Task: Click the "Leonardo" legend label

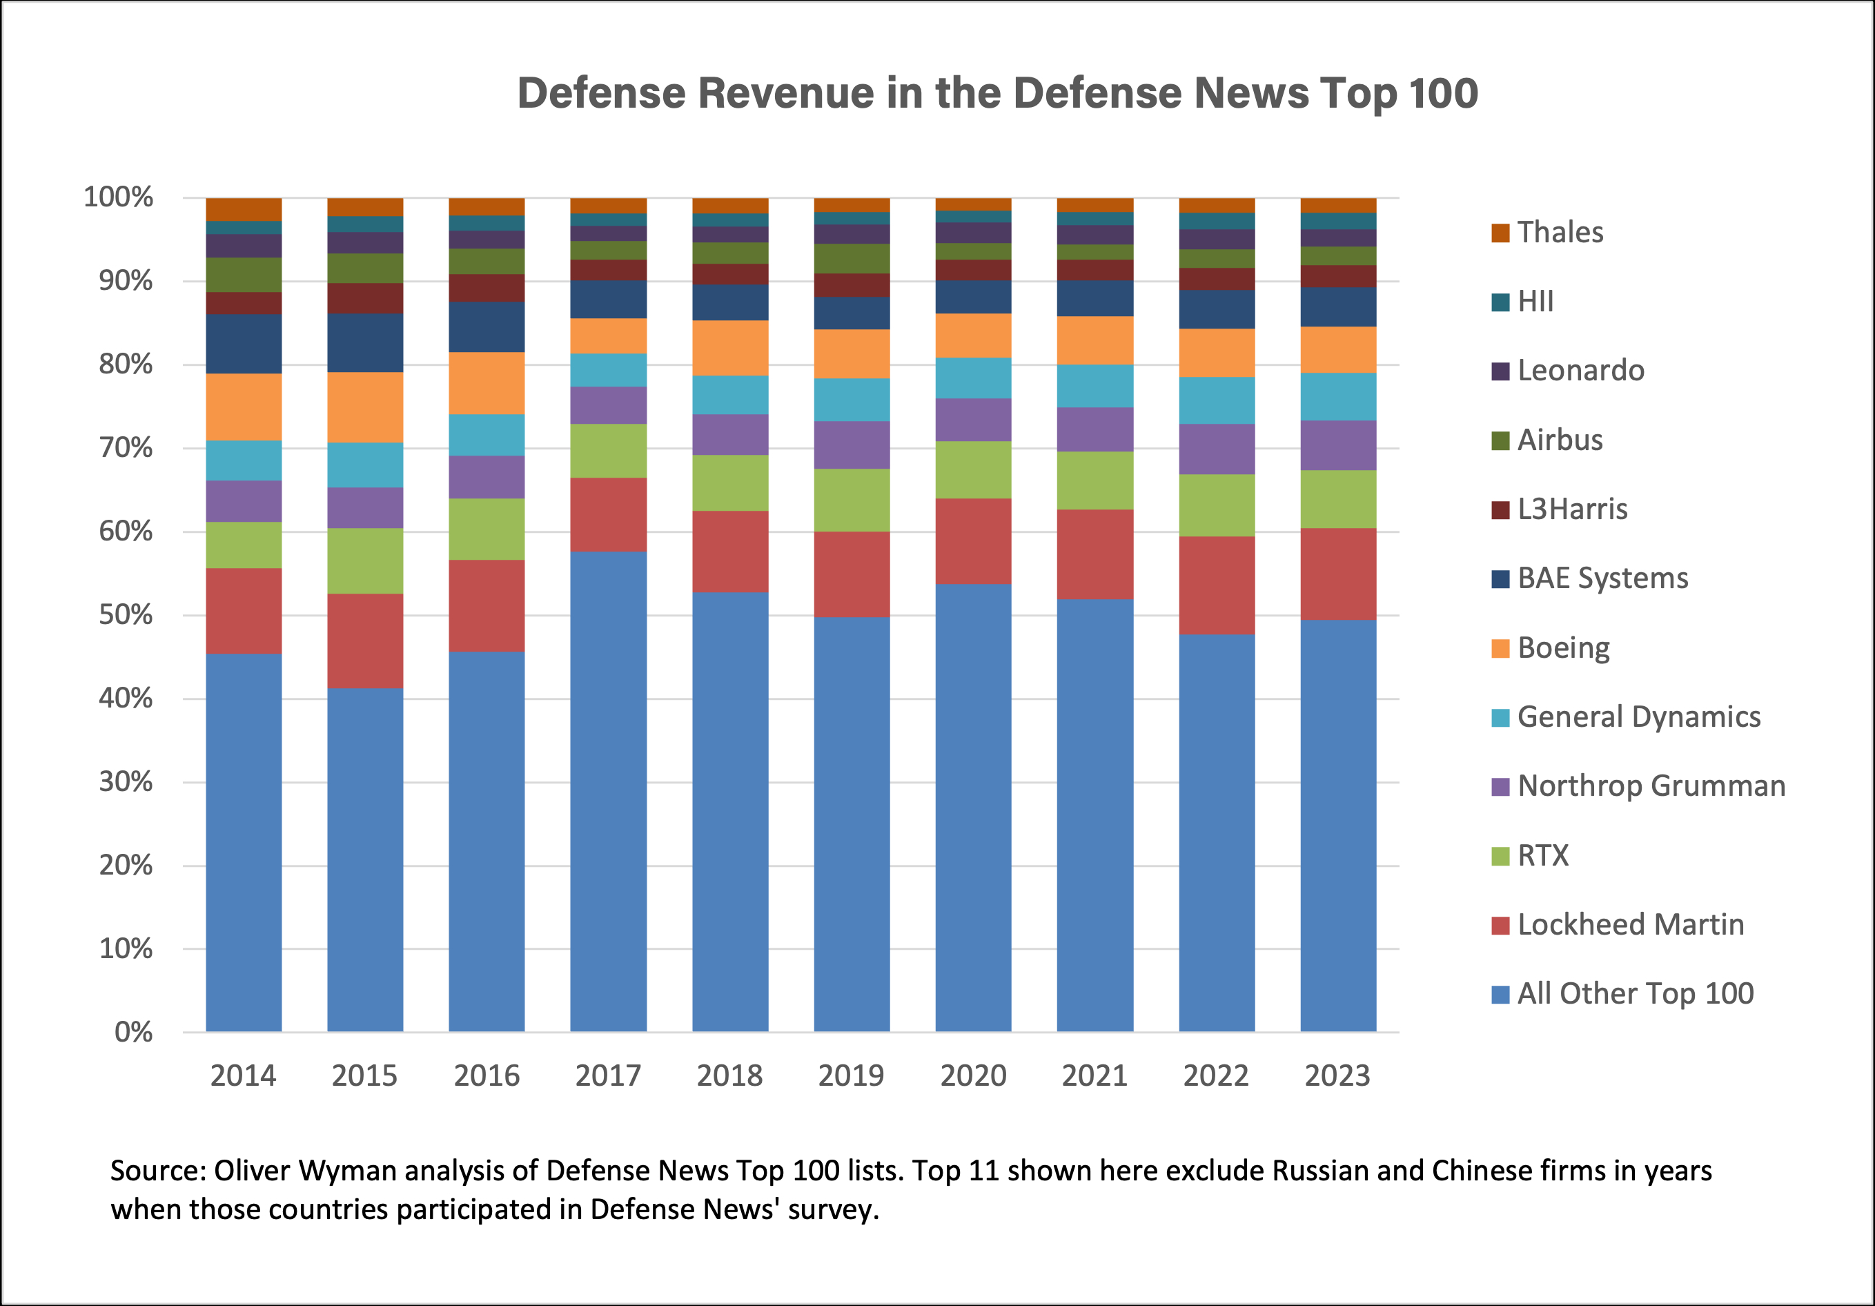Action: (1580, 371)
